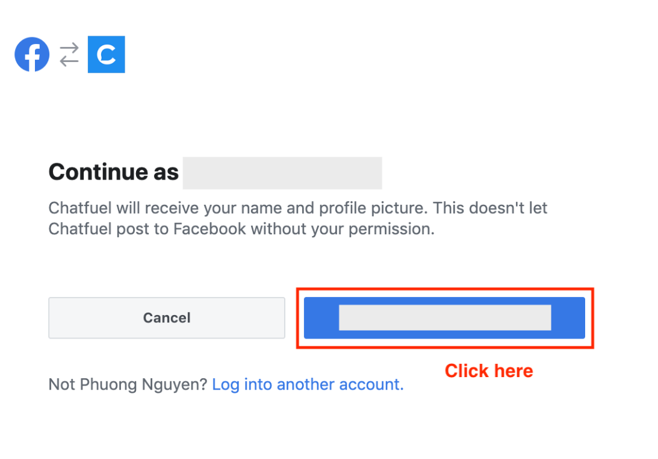Viewport: 658px width, 459px height.
Task: Click the gray redacted label inside blue button
Action: click(x=445, y=318)
